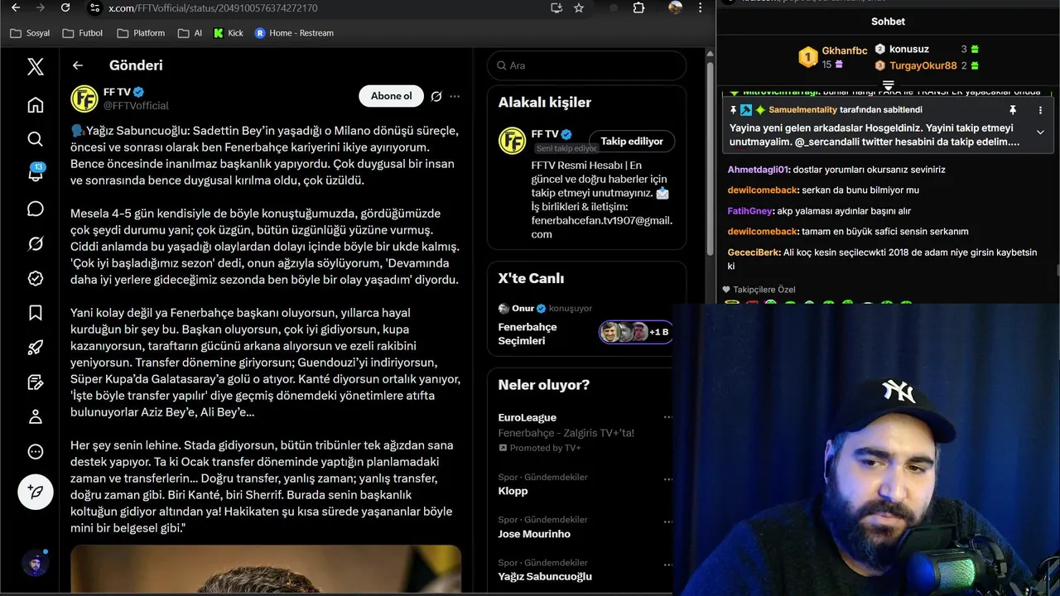Click Ahmetdagli01 username in chat
Image resolution: width=1060 pixels, height=596 pixels.
click(758, 170)
